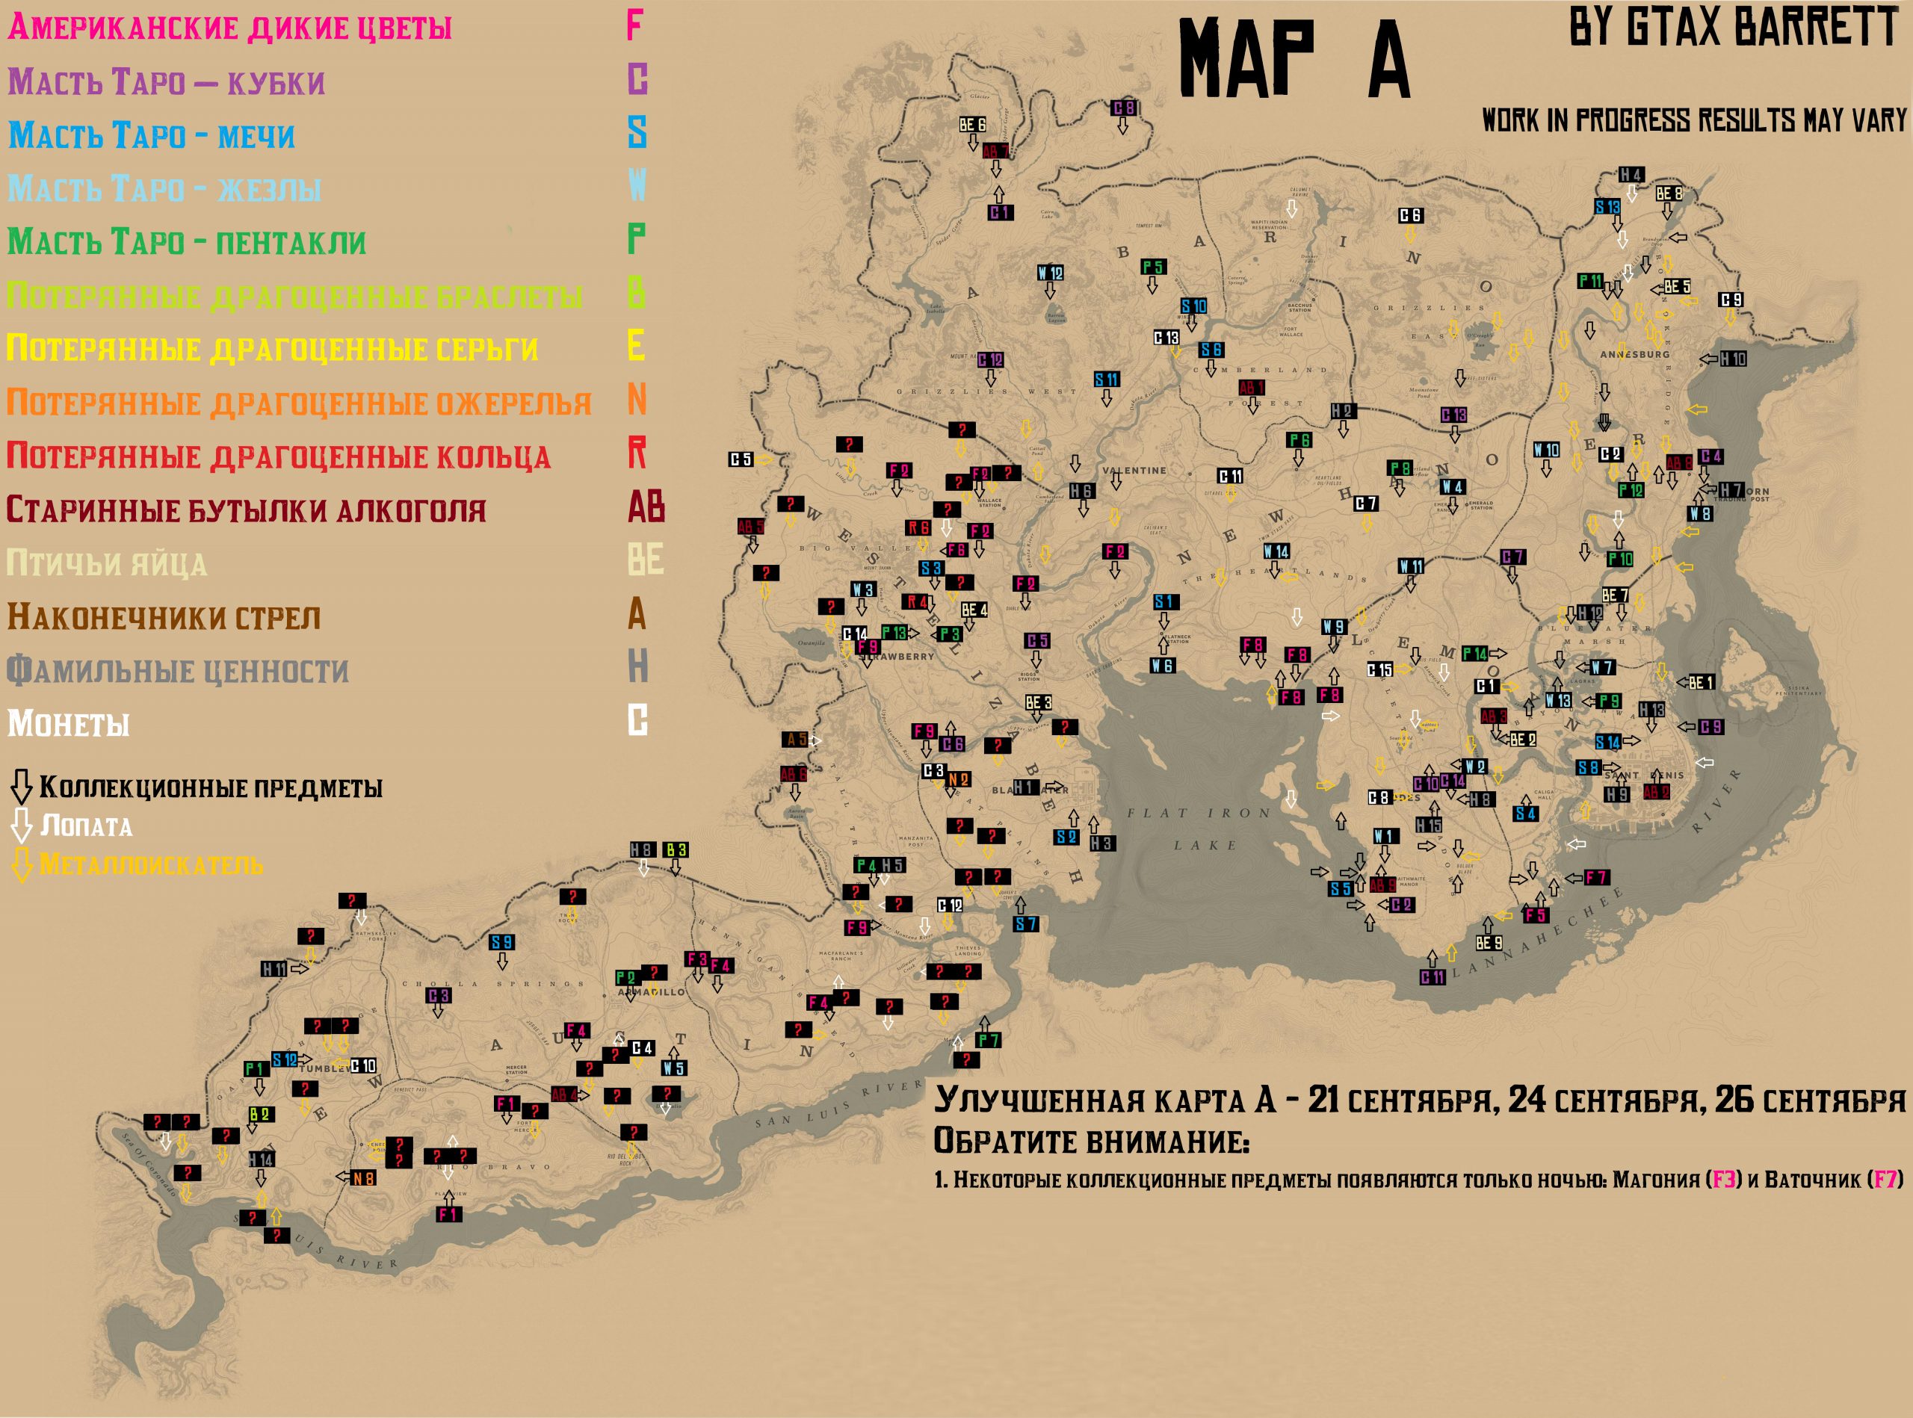Viewport: 1913px width, 1418px height.
Task: Click the H 14 heirloom marker
Action: point(260,1159)
